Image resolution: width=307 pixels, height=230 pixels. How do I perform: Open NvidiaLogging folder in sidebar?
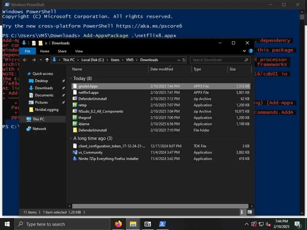[46, 110]
